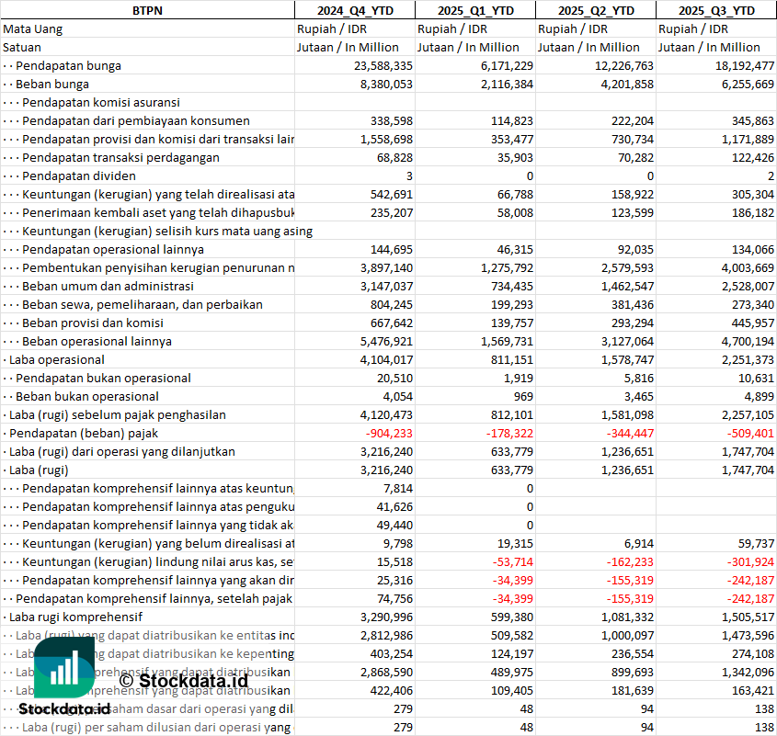Viewport: 777px width, 736px height.
Task: Click Laba sebelum pajak value 2,257,105
Action: point(748,414)
